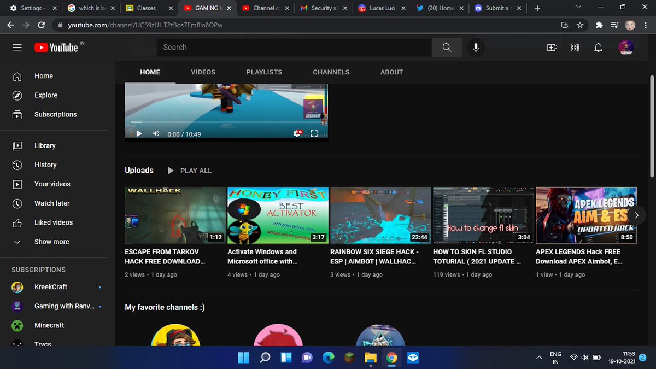Open the notifications bell
The width and height of the screenshot is (656, 369).
click(x=599, y=48)
